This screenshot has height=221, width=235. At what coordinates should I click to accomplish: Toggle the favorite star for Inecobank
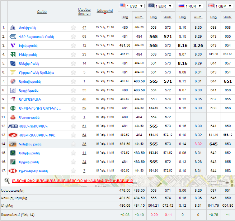click(73, 54)
